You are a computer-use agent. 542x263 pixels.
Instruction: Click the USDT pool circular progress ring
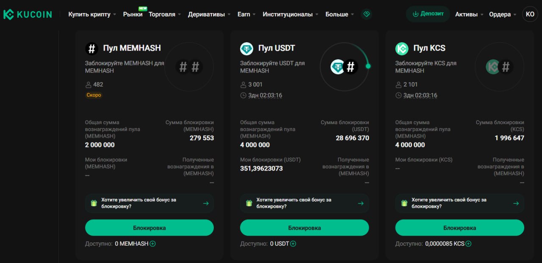tap(345, 66)
